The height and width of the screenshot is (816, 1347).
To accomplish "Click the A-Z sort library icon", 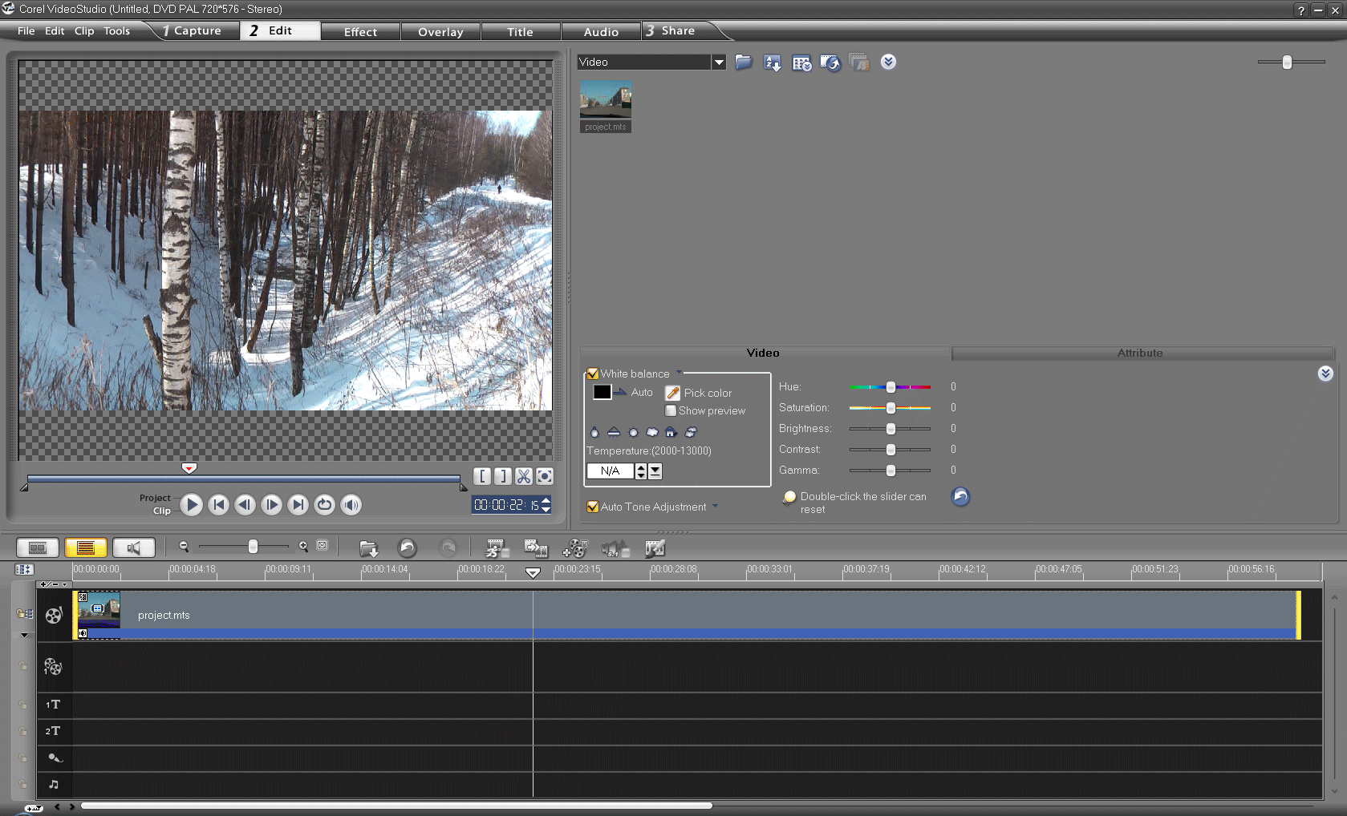I will (x=773, y=63).
